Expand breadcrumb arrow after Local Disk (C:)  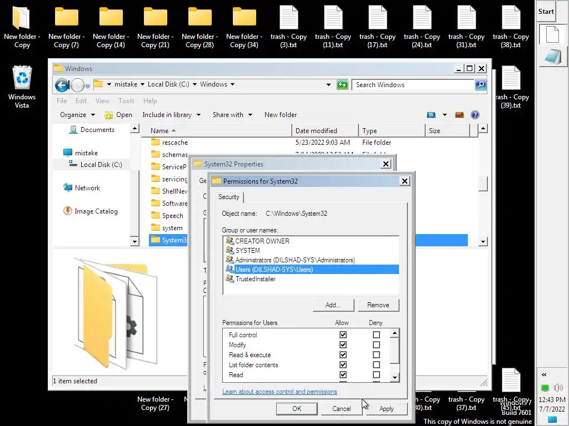click(x=194, y=84)
